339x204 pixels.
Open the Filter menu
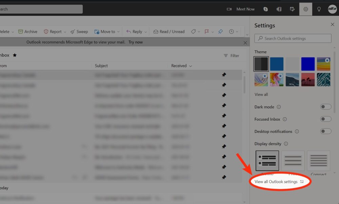(x=231, y=56)
